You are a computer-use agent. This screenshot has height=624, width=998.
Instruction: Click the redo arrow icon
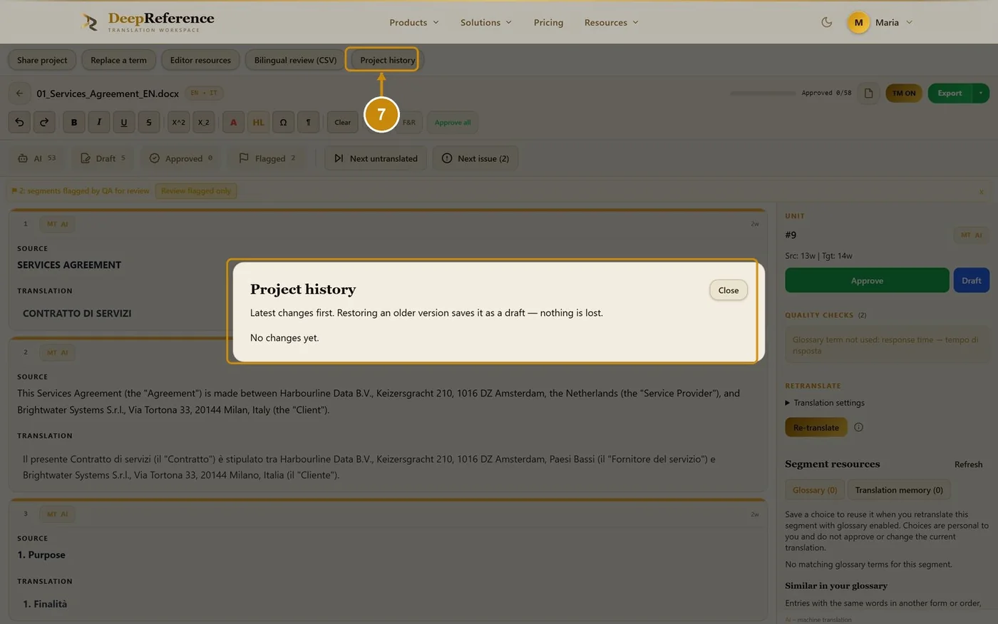44,122
